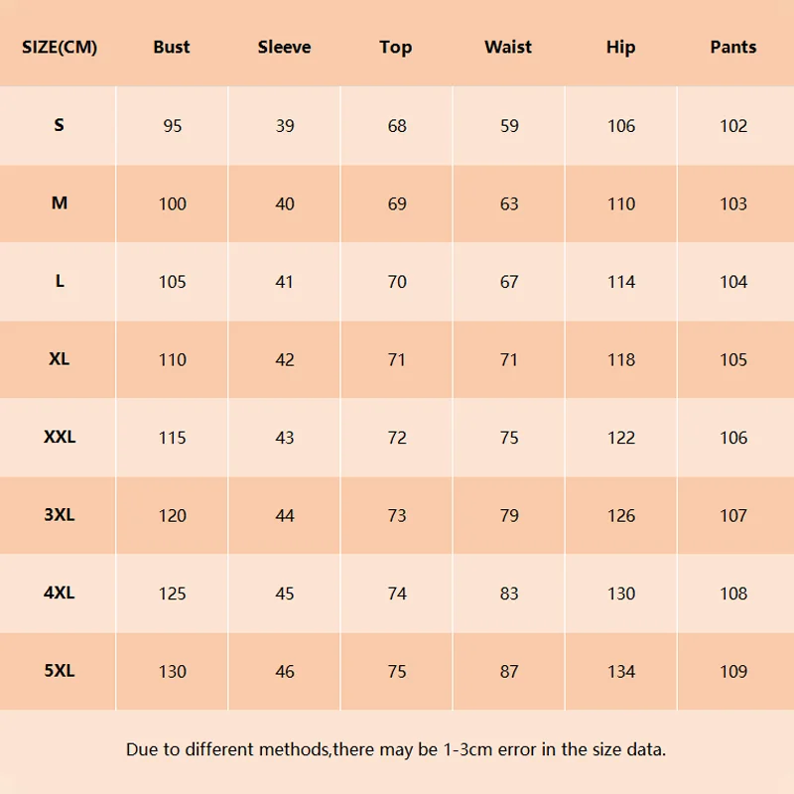Screen dimensions: 794x794
Task: Select waist value 67 in L row
Action: (509, 282)
